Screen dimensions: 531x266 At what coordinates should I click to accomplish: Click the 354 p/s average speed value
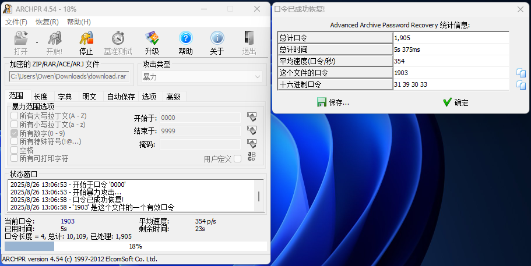(206, 221)
